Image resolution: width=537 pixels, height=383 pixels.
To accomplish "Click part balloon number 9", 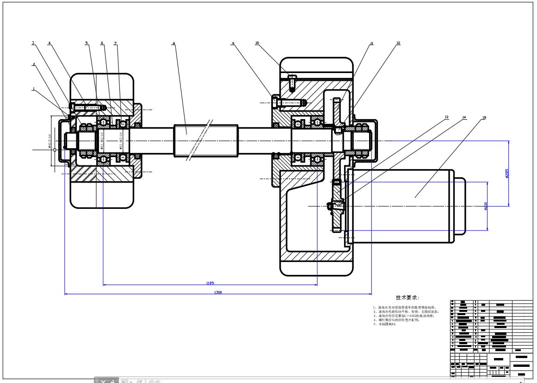I will point(233,43).
